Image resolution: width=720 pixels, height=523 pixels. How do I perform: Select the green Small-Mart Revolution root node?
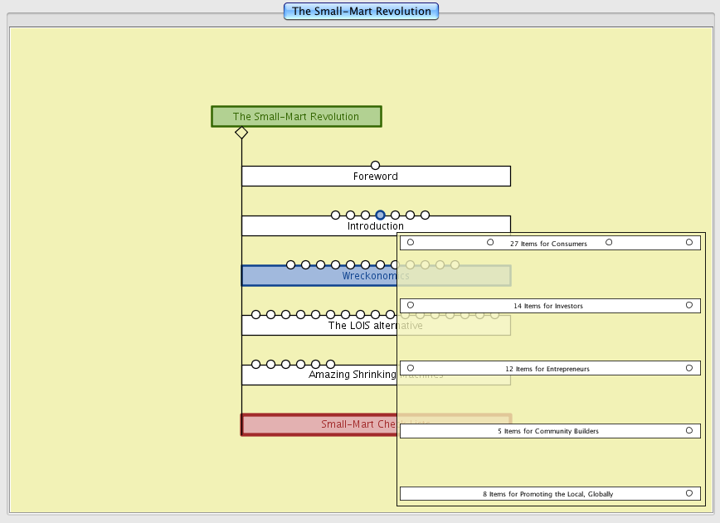click(296, 117)
